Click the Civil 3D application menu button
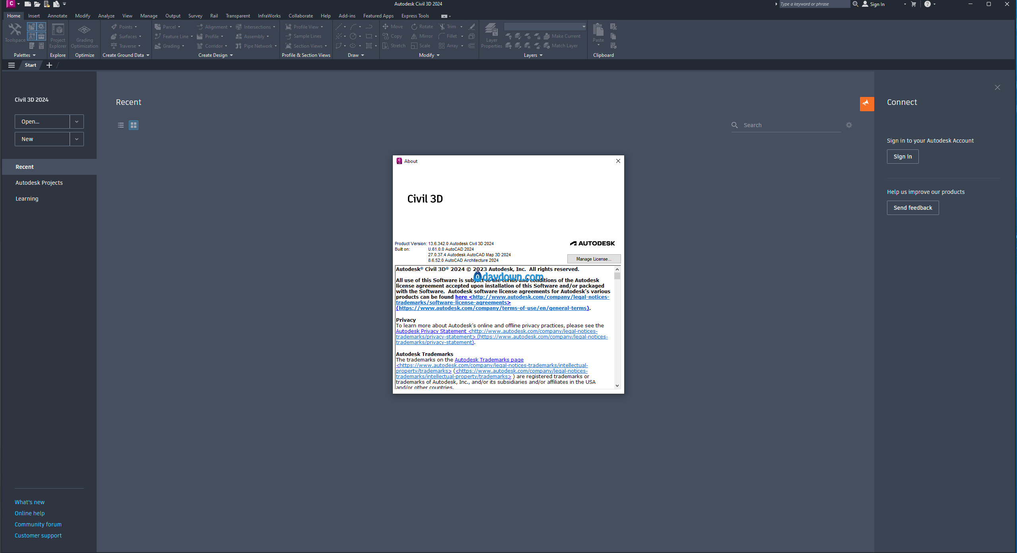Screen dimensions: 1017x553 pyautogui.click(x=11, y=4)
